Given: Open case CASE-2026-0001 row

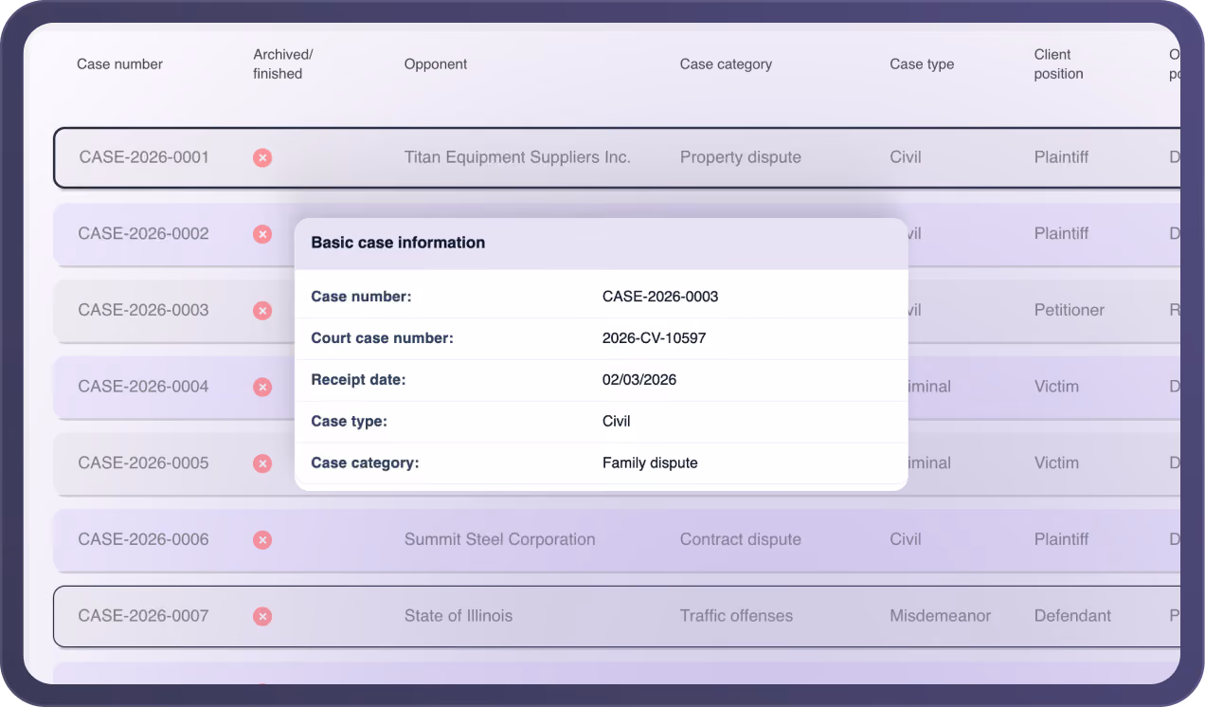Looking at the screenshot, I should (x=617, y=157).
